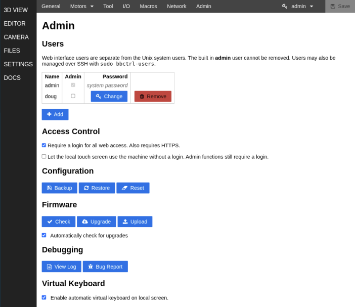
Task: Switch to the I/O tab
Action: (126, 7)
